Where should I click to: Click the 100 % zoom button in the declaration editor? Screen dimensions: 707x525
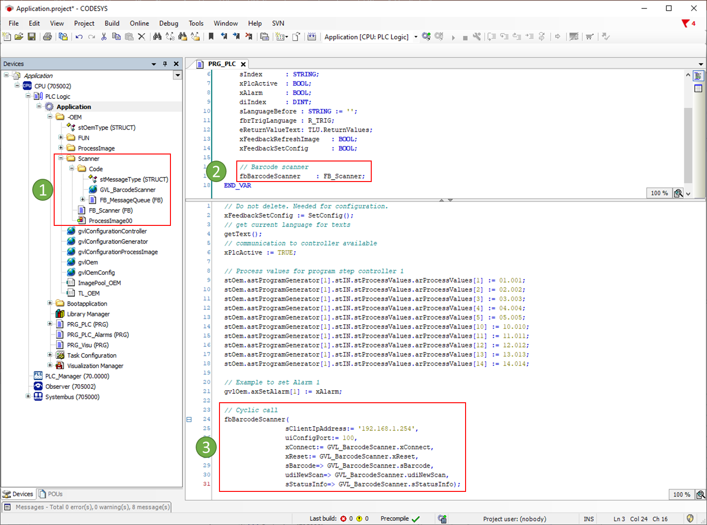(x=659, y=193)
